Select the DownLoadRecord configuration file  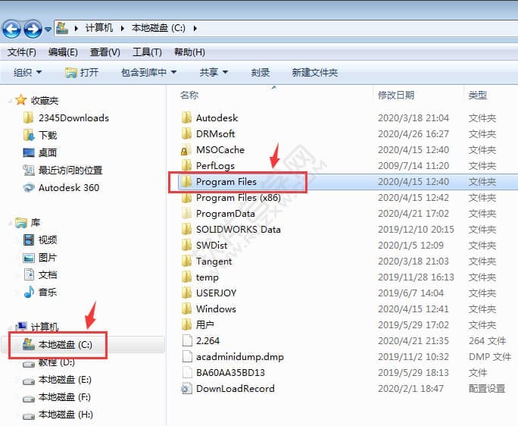[235, 389]
